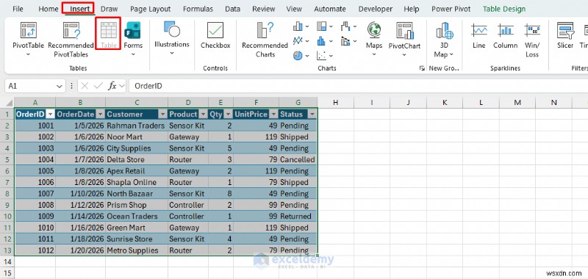Switch to the Data tab

click(x=232, y=9)
